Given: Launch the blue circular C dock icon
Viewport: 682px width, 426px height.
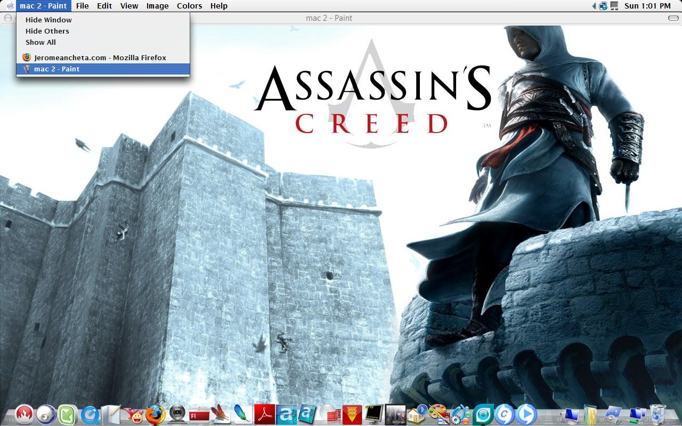Looking at the screenshot, I should tap(504, 414).
